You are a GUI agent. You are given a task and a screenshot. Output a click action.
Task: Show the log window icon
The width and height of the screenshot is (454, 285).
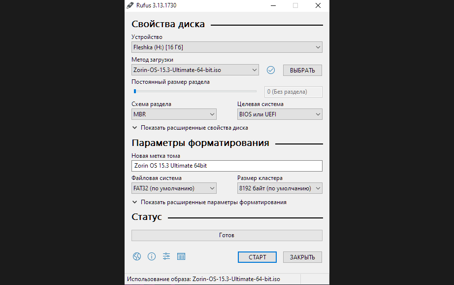pos(181,256)
